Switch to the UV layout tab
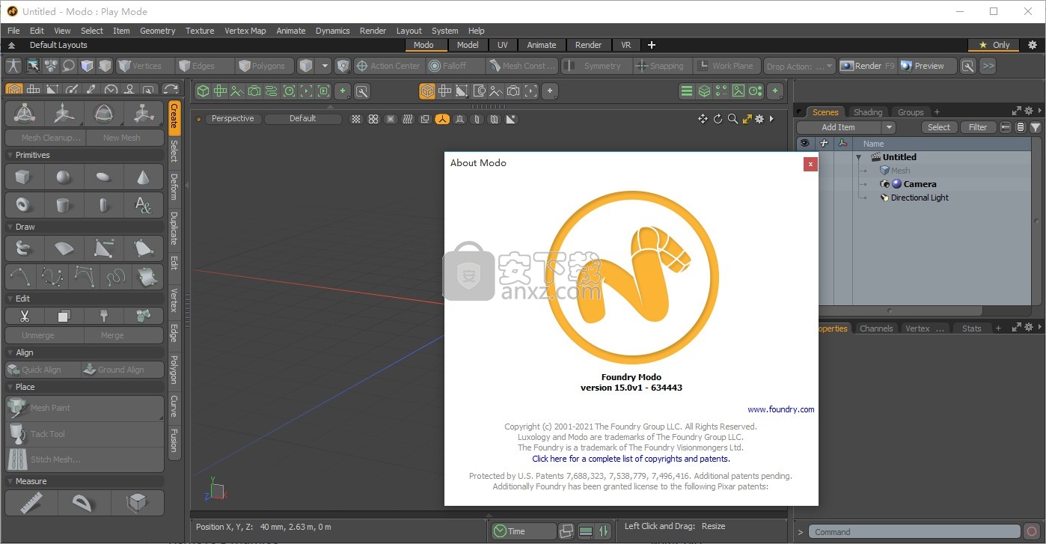The width and height of the screenshot is (1046, 544). click(x=503, y=45)
